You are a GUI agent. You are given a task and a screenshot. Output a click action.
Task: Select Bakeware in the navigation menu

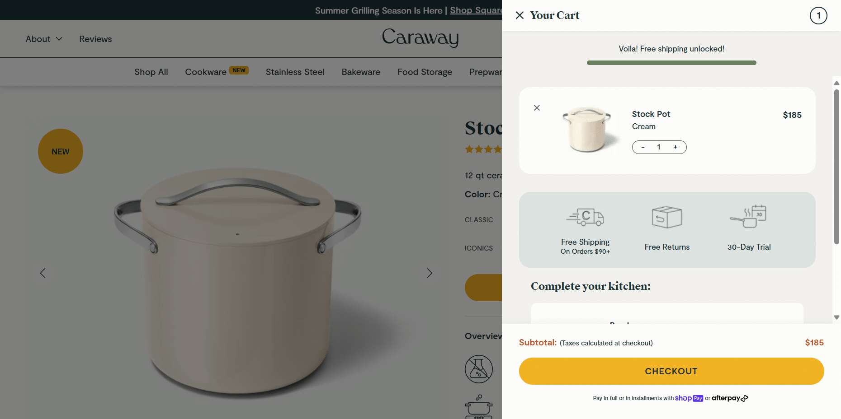point(361,72)
